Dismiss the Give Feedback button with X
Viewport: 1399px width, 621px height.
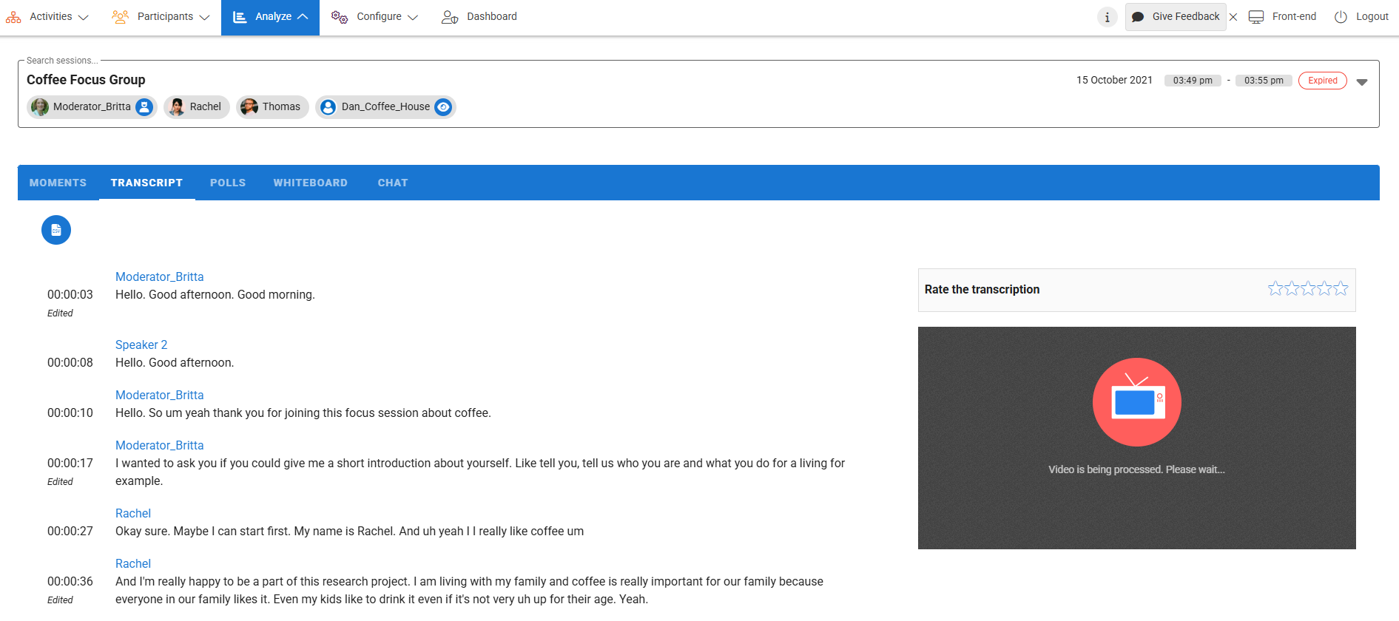tap(1233, 17)
